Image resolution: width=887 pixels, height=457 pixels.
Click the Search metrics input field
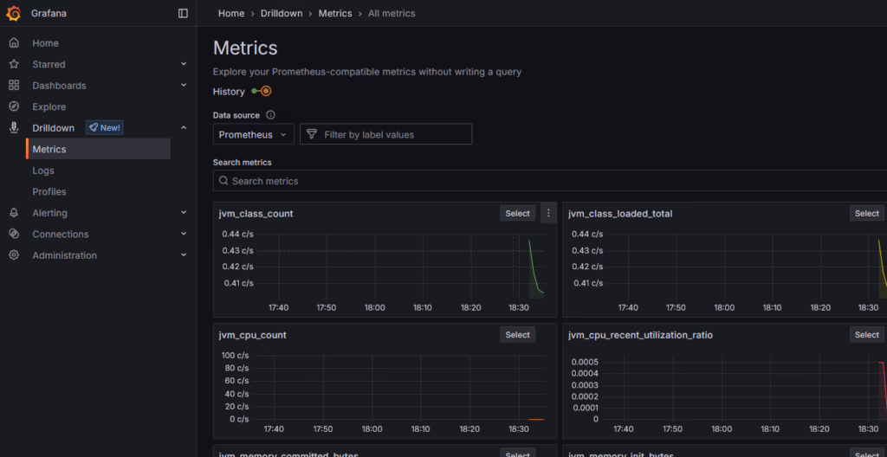click(x=550, y=181)
